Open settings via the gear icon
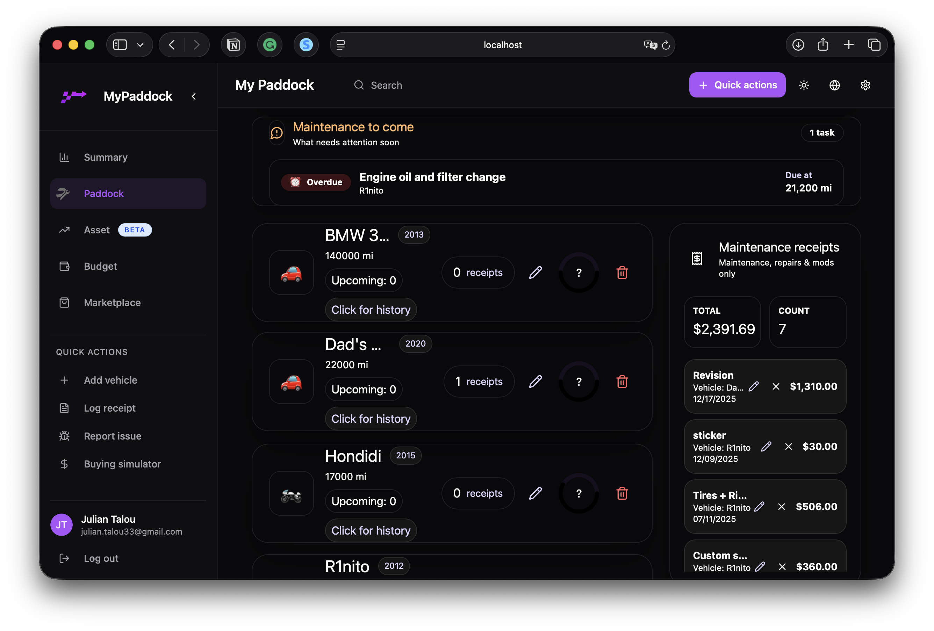The width and height of the screenshot is (934, 631). [865, 85]
